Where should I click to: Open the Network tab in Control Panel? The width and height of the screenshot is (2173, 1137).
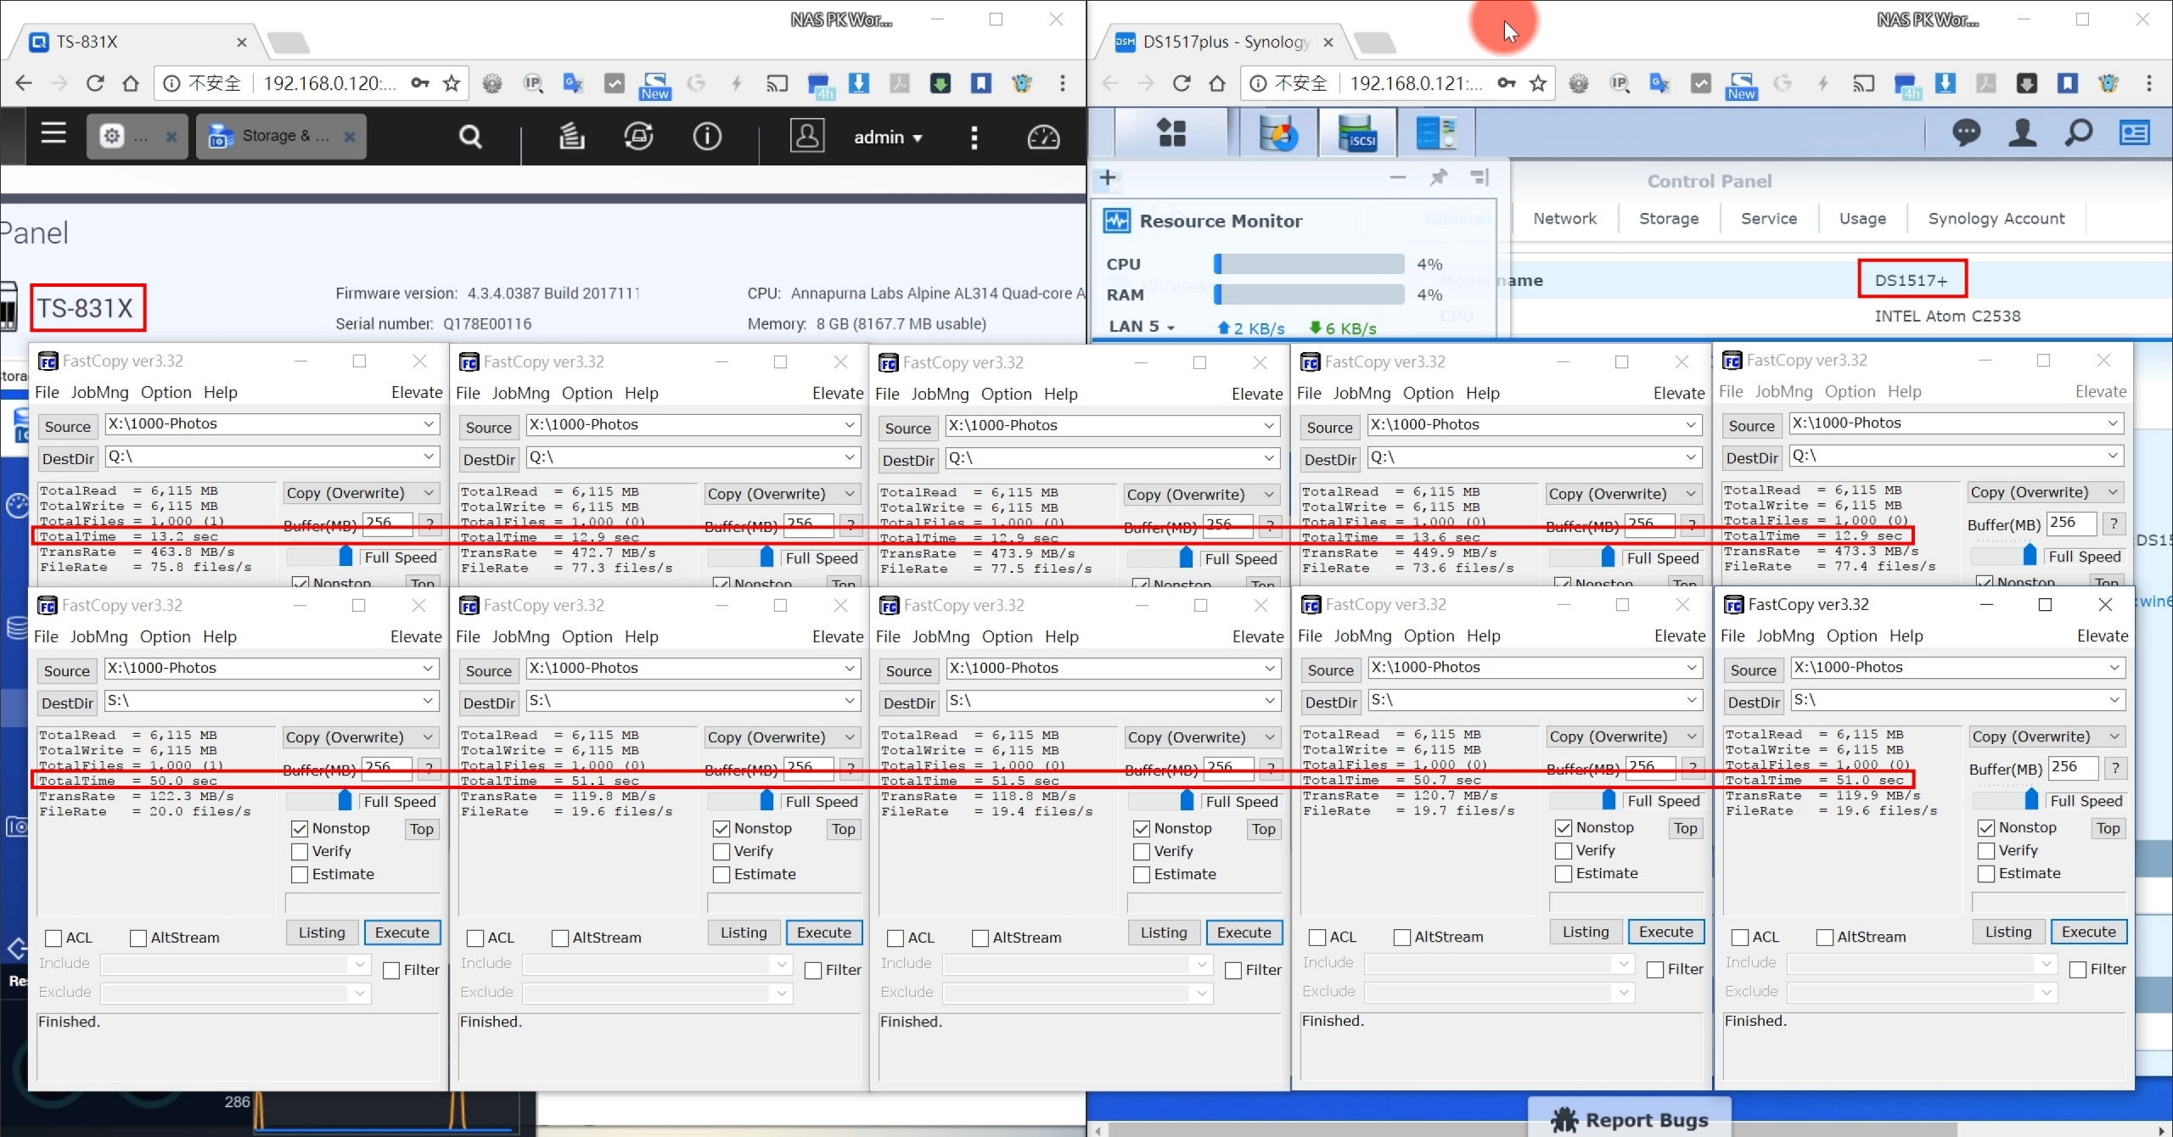(x=1564, y=219)
